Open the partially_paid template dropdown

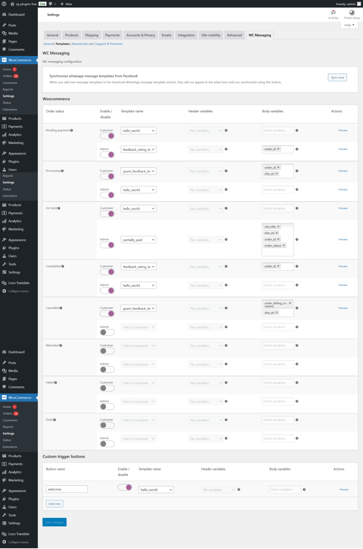click(x=139, y=240)
